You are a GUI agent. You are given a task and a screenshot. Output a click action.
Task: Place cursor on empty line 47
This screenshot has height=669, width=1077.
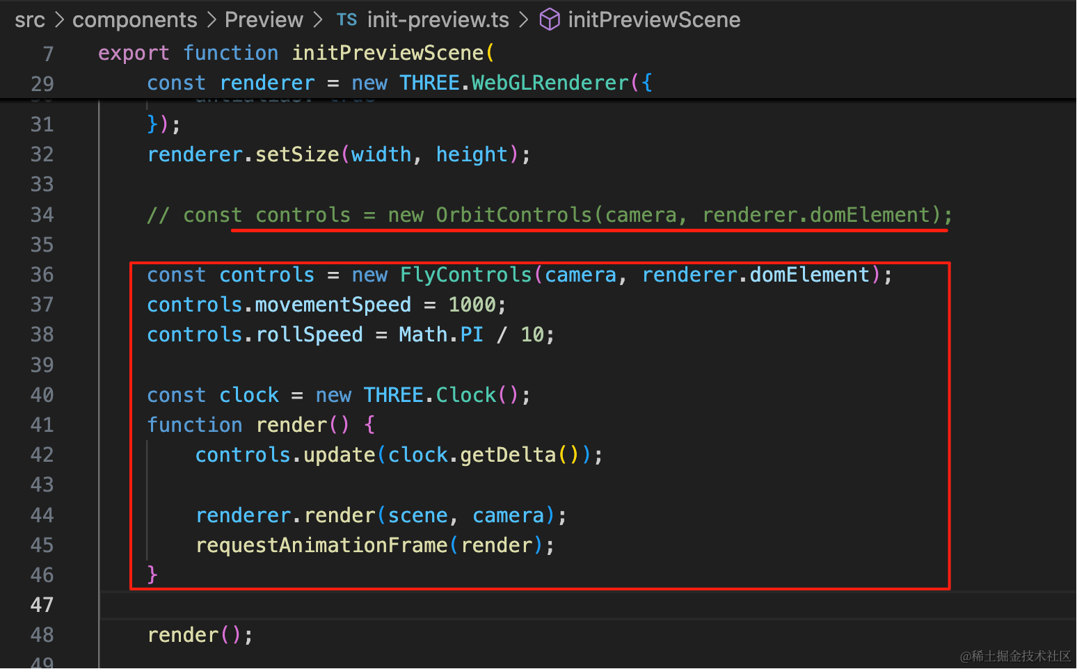587,605
